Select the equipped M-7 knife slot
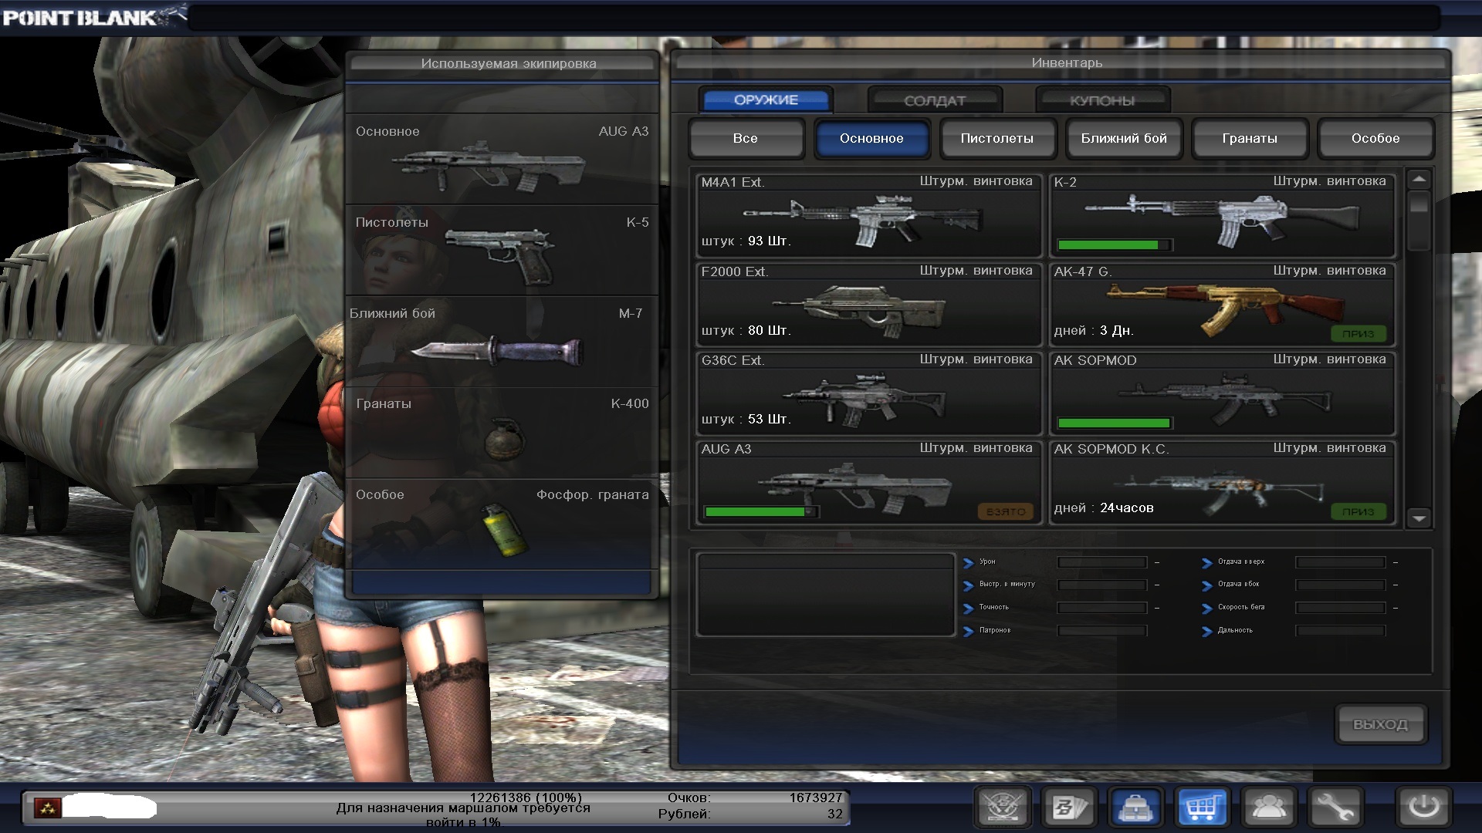 502,341
